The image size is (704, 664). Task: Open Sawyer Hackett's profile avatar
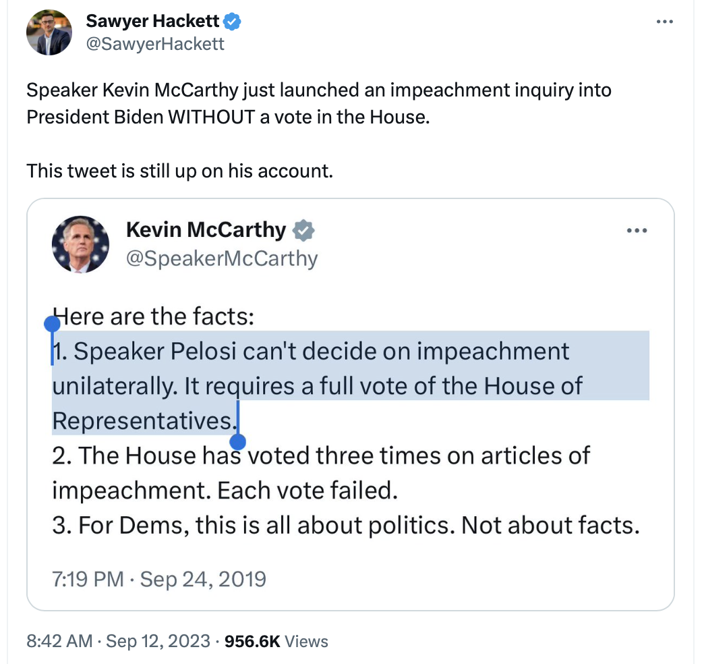tap(49, 32)
